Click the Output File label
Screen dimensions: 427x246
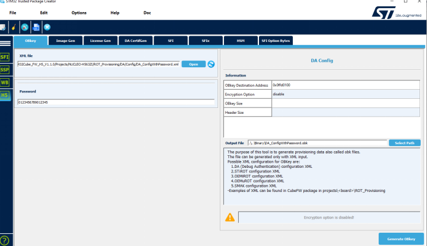tap(234, 143)
